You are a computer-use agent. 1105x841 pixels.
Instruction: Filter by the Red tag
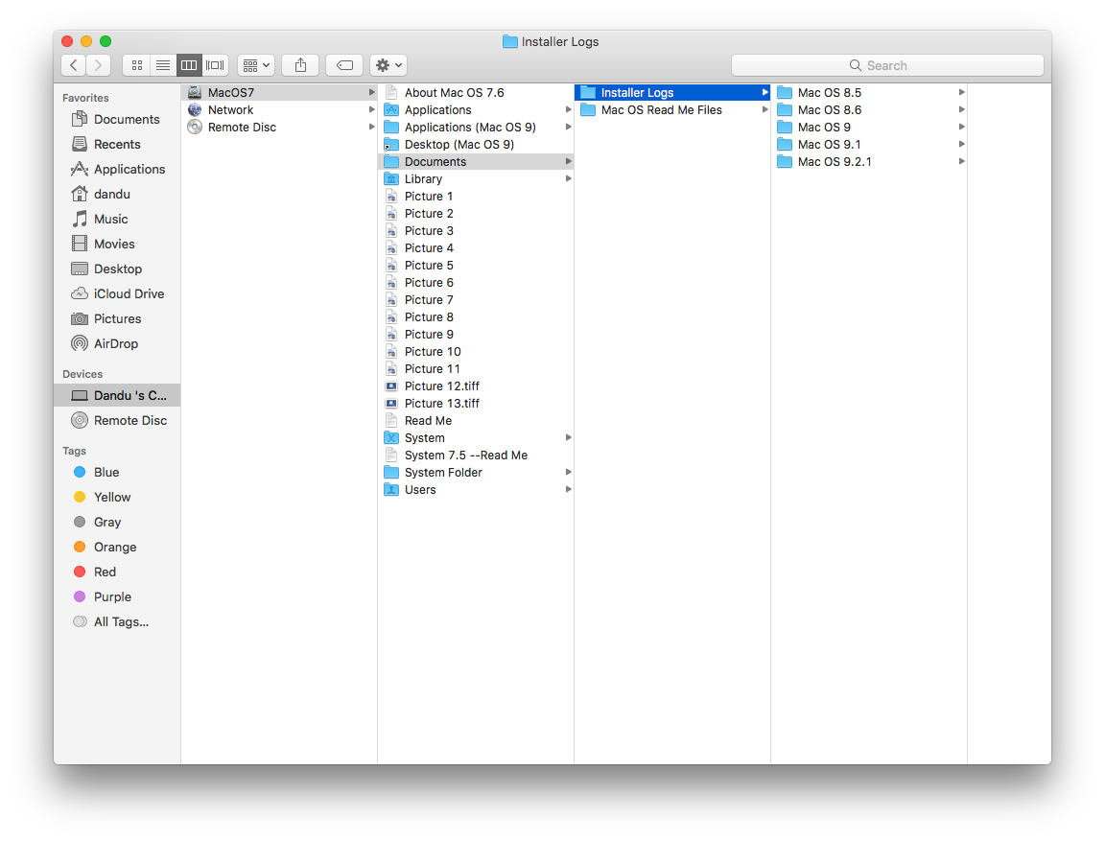117,572
